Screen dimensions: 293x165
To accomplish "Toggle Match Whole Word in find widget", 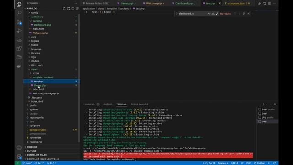I will [x=213, y=14].
